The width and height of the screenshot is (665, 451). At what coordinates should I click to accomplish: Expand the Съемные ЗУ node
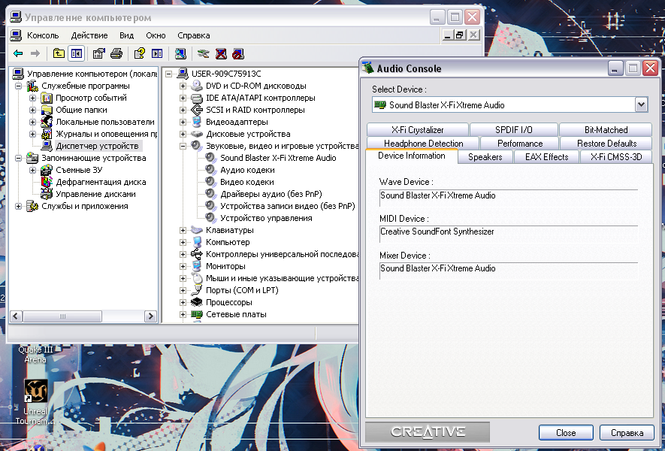coord(32,170)
